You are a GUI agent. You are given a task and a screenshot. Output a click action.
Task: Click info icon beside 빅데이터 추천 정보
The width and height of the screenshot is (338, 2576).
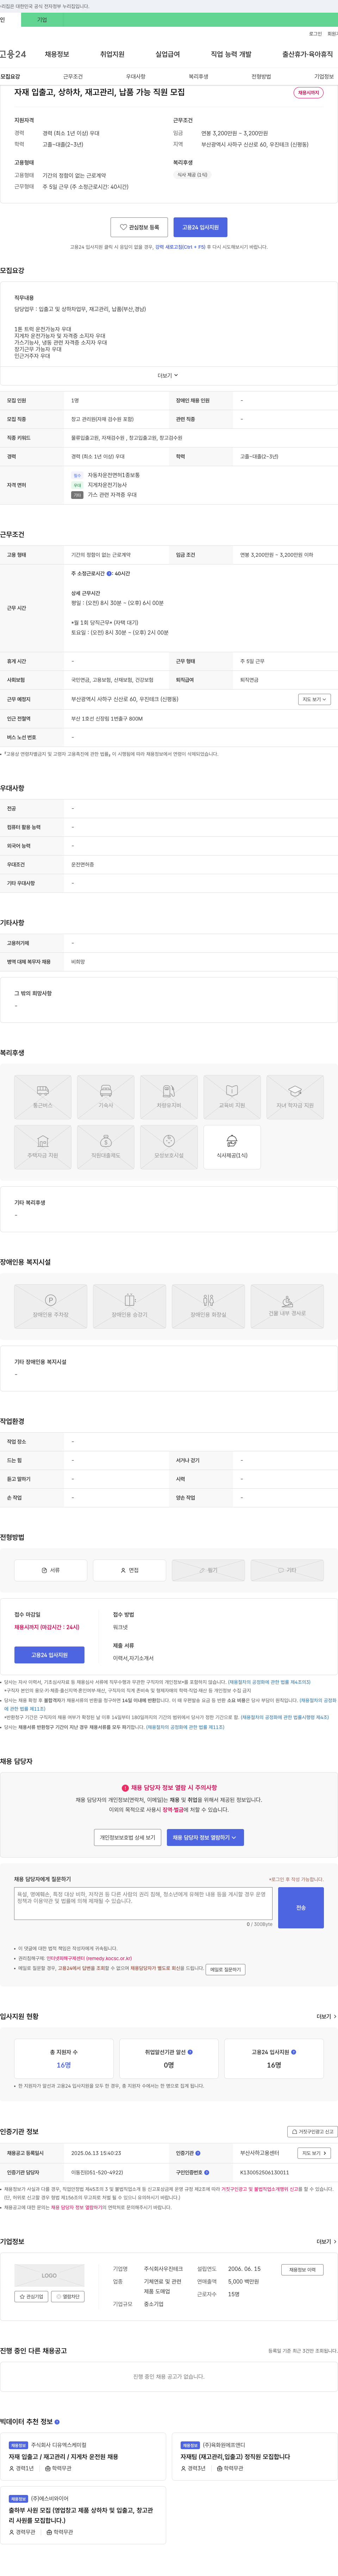click(x=57, y=2422)
